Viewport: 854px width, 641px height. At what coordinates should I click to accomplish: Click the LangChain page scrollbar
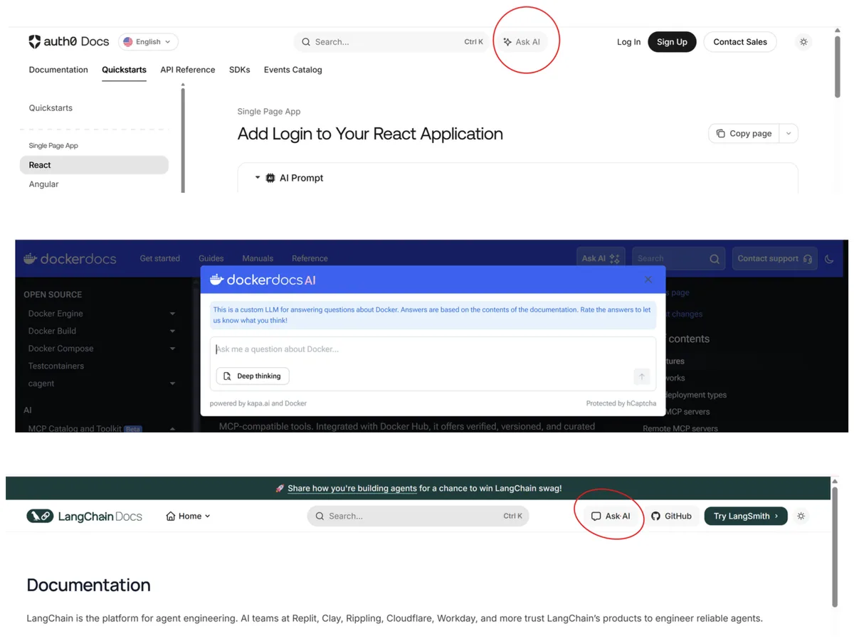pyautogui.click(x=835, y=546)
